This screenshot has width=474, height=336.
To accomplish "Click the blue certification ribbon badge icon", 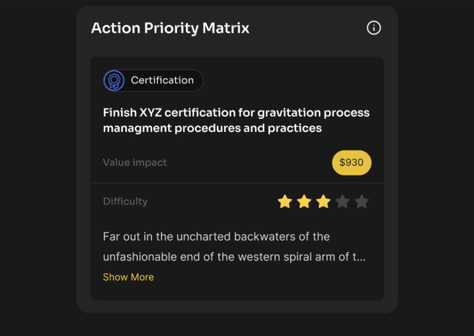I will [114, 80].
